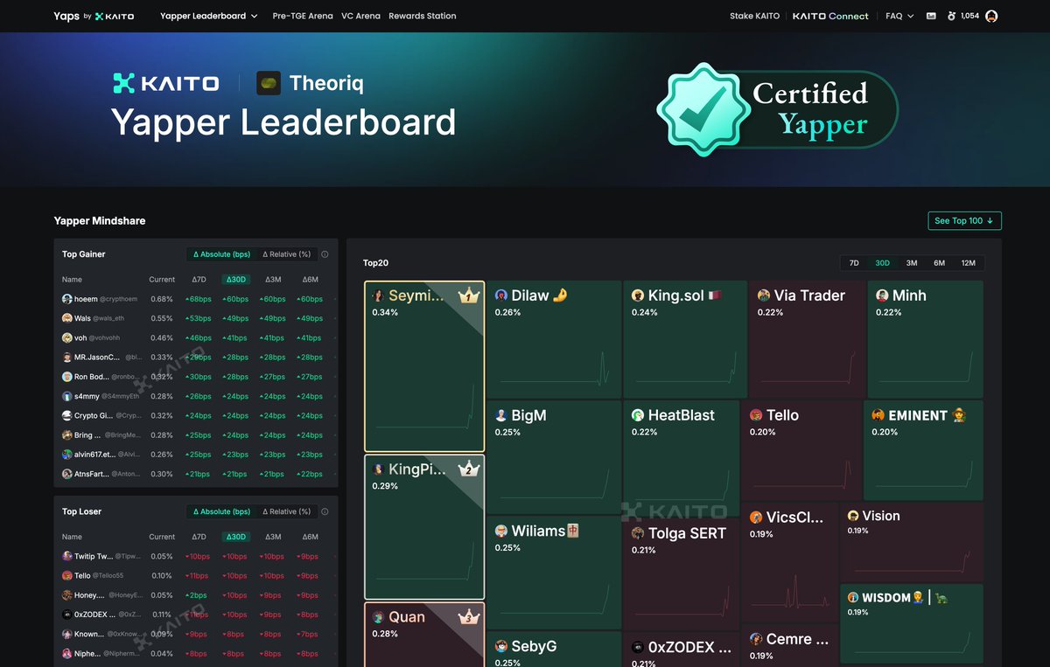Click the Certified Yapper checkmark badge

(705, 109)
